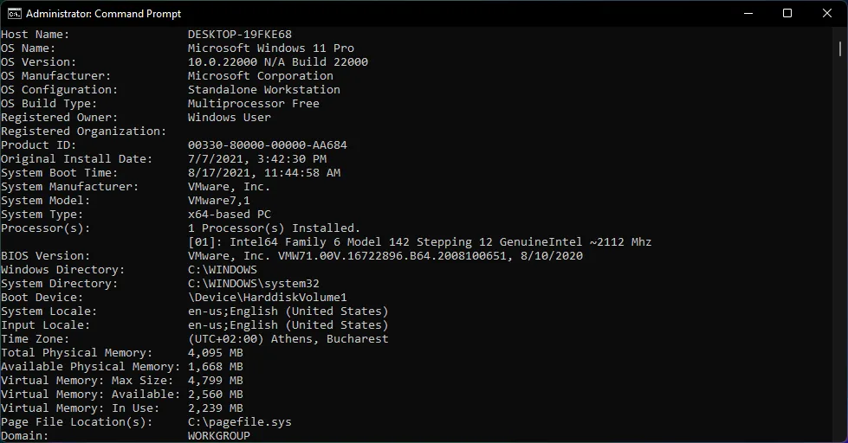Screen dimensions: 848x443
Task: Click the Command Prompt icon in title bar
Action: 15,13
